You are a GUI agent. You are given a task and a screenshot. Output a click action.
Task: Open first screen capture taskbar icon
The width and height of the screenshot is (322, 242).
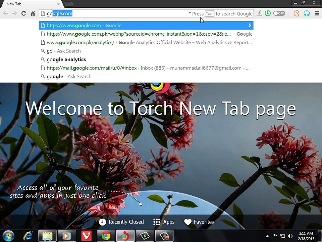(x=145, y=236)
